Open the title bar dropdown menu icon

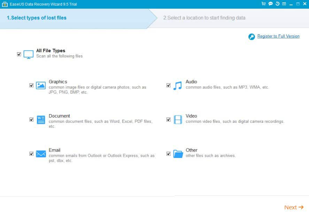point(284,4)
